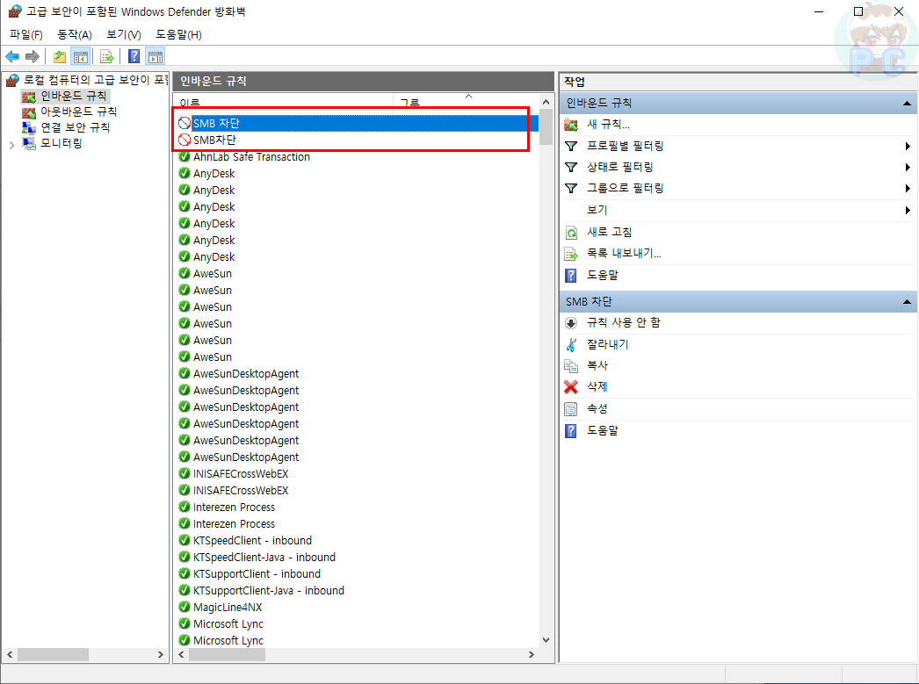Click rules list vertical scrollbar up arrow
919x684 pixels.
point(546,103)
